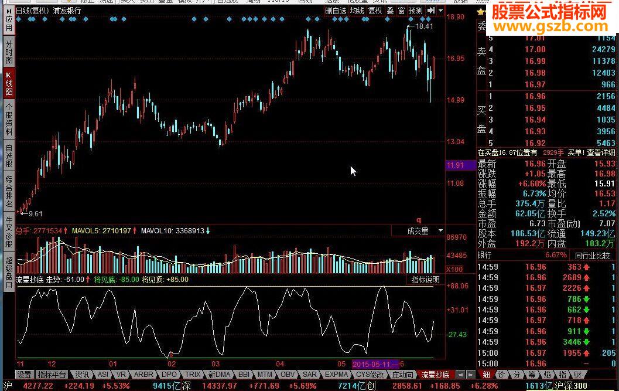Select the 分 tab in right panel
The width and height of the screenshot is (619, 391).
517,375
